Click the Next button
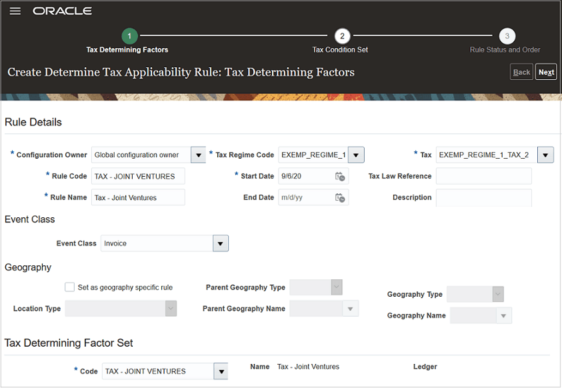562x388 pixels. coord(546,71)
